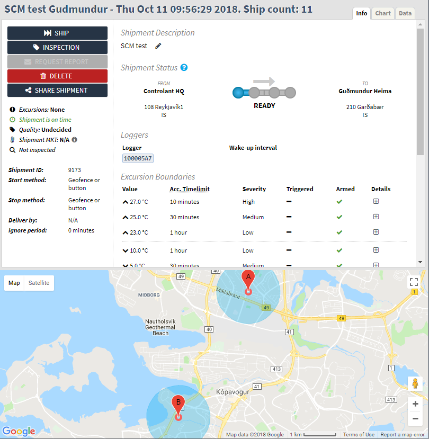Click the Wake-up interval header
Screen dimensions: 429x439
[253, 148]
